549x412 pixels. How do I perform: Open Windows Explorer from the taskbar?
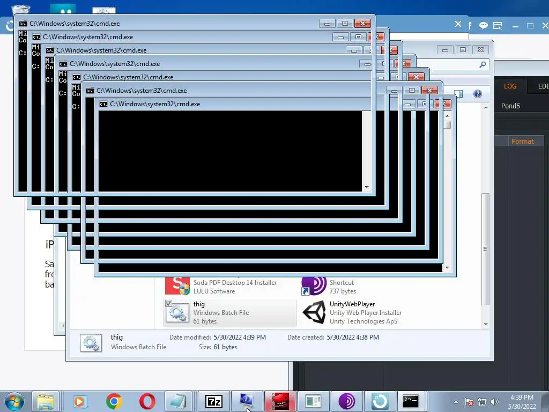point(46,401)
